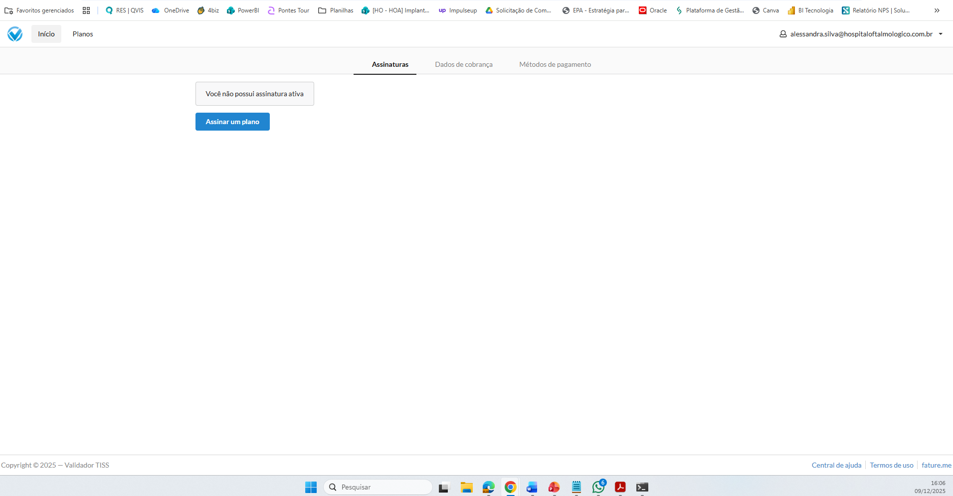Open Adobe Acrobat from the taskbar
Image resolution: width=953 pixels, height=496 pixels.
620,487
